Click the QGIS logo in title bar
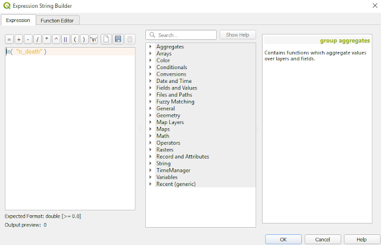Screen dimensions: 381x245 click(7, 6)
